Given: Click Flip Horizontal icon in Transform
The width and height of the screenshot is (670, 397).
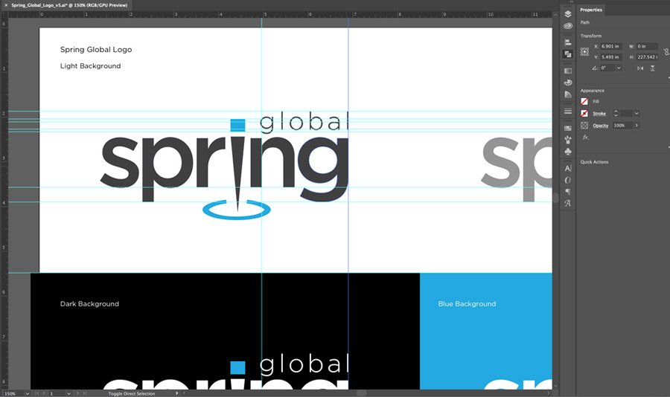Looking at the screenshot, I should tap(640, 68).
